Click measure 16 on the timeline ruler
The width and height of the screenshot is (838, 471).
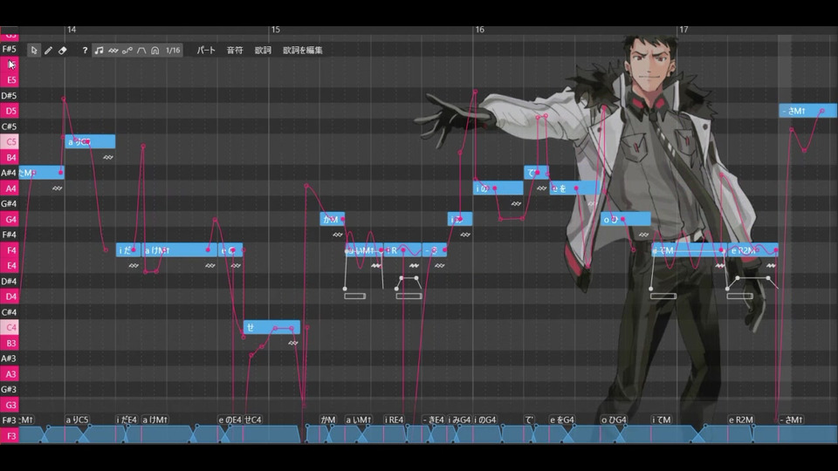pos(480,30)
